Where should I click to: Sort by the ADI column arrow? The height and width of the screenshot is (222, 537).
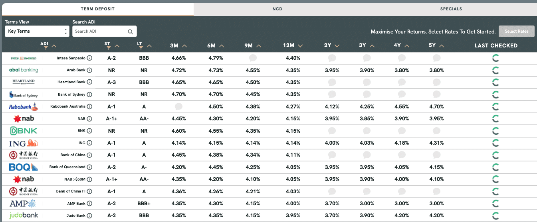pos(54,46)
